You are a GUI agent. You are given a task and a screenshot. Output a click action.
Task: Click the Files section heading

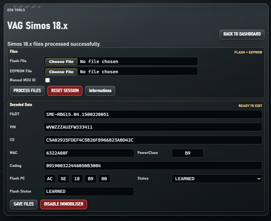14,52
